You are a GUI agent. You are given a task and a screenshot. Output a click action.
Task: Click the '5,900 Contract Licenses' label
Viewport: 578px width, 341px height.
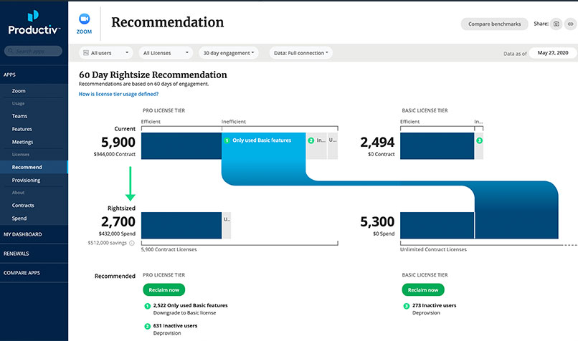click(169, 250)
